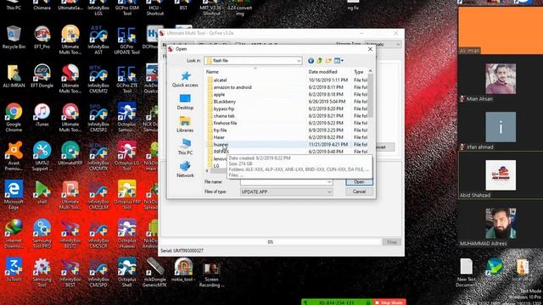Select the huawei folder
Image resolution: width=543 pixels, height=305 pixels.
click(x=221, y=145)
